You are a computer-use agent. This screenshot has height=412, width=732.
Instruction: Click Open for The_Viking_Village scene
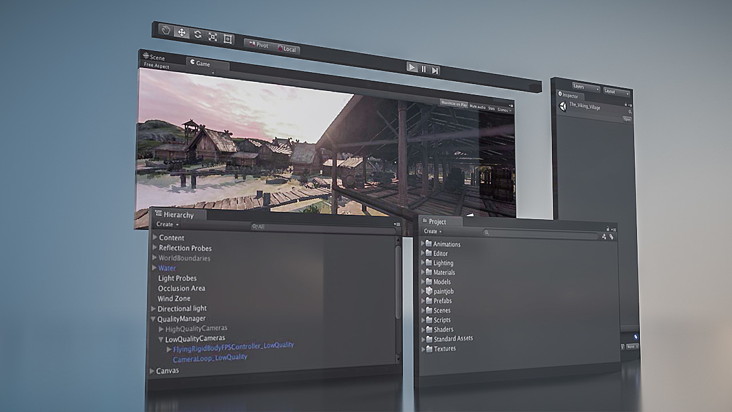click(x=628, y=120)
